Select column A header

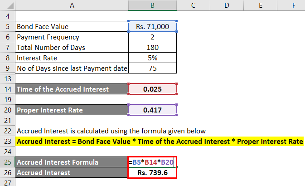pos(72,5)
